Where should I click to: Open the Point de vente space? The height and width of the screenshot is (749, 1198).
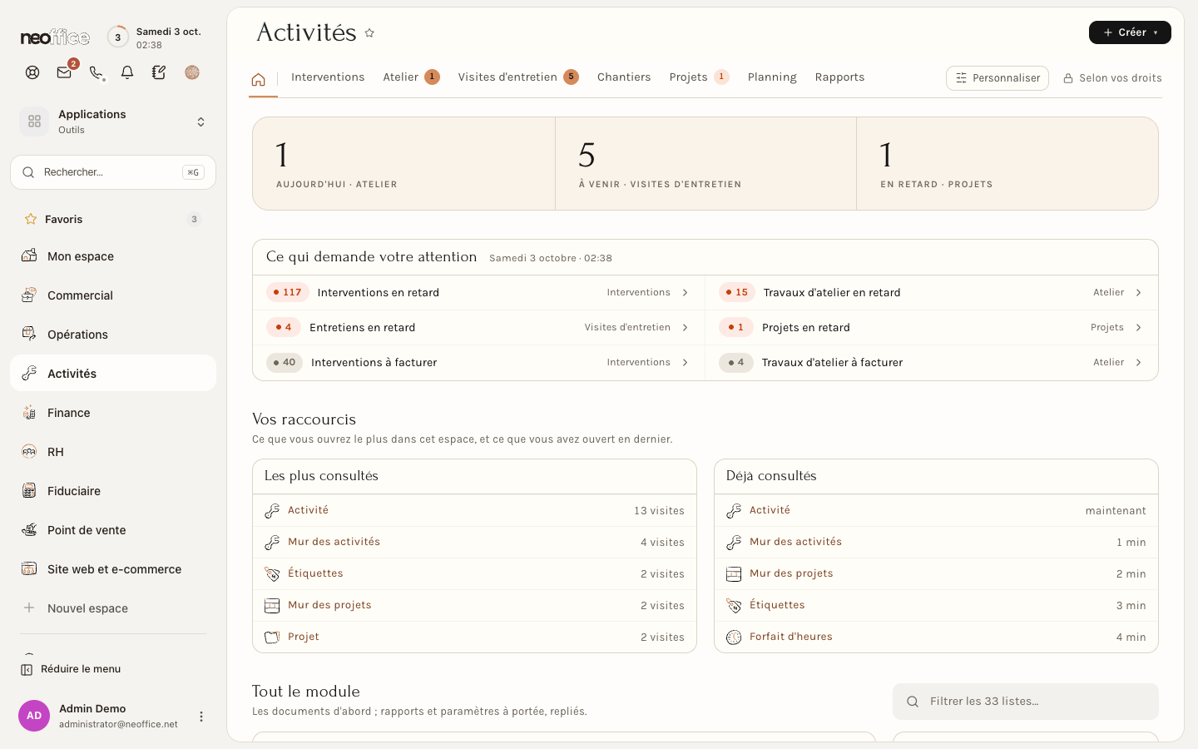113,530
